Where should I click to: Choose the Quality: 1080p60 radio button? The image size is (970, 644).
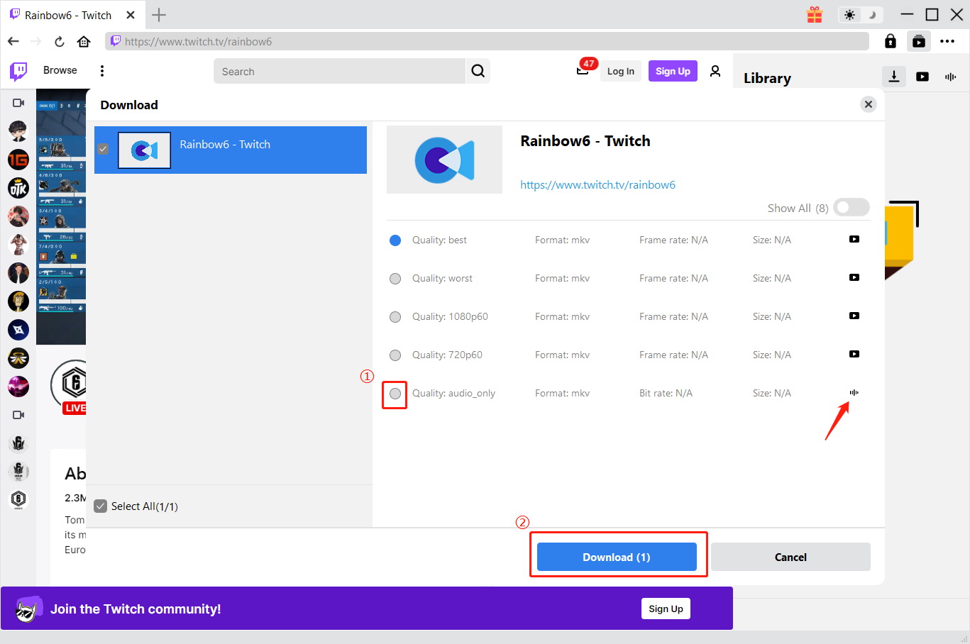pyautogui.click(x=395, y=317)
